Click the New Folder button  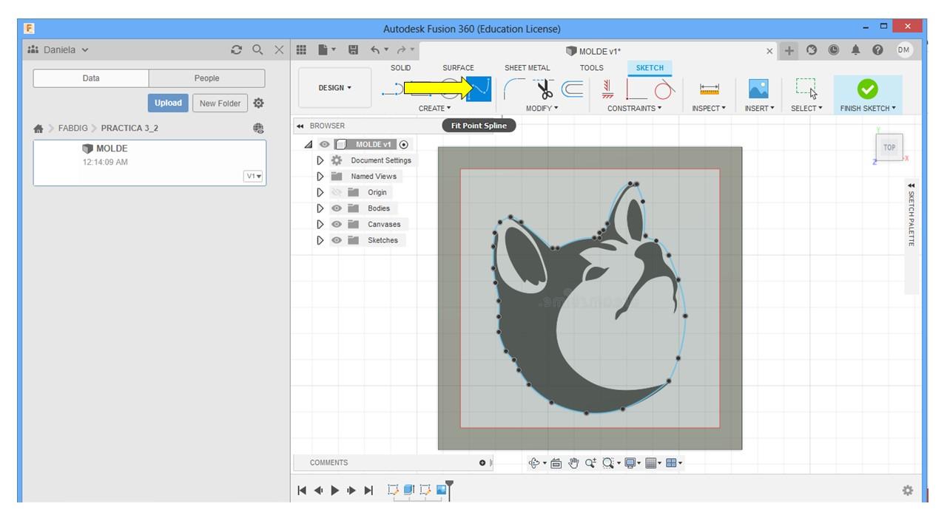(x=220, y=103)
